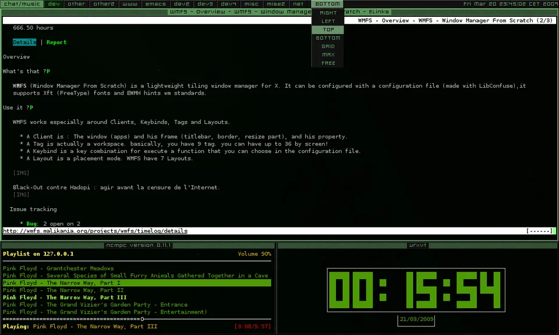This screenshot has width=559, height=335.
Task: Click the elapsed time 3:08/5:57
Action: (253, 326)
